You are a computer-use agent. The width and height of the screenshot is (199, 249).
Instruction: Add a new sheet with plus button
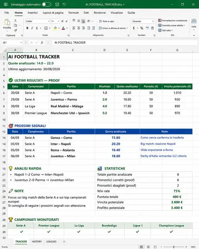click(x=64, y=242)
